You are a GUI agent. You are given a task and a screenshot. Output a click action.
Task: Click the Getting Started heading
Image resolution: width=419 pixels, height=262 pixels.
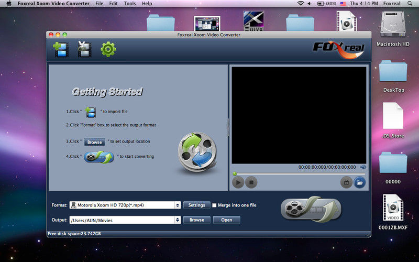pyautogui.click(x=107, y=92)
